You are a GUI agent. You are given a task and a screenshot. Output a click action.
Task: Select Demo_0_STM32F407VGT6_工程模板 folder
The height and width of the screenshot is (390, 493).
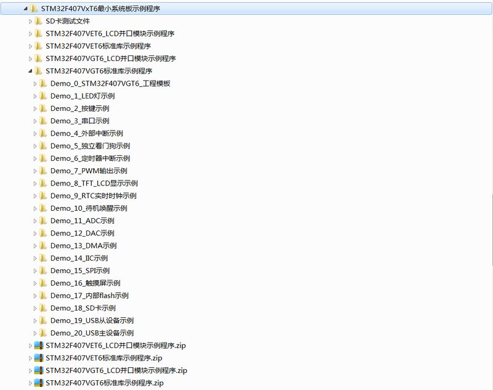pos(110,84)
